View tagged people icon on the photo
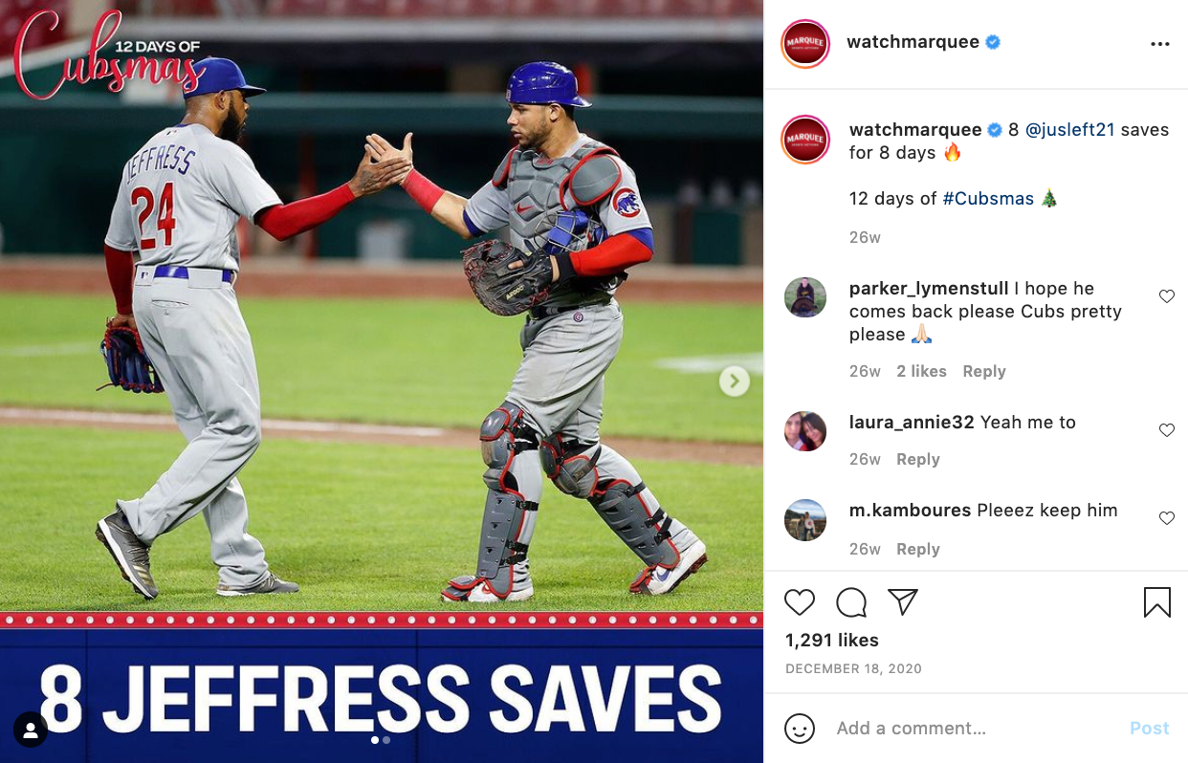The image size is (1188, 763). 31,730
